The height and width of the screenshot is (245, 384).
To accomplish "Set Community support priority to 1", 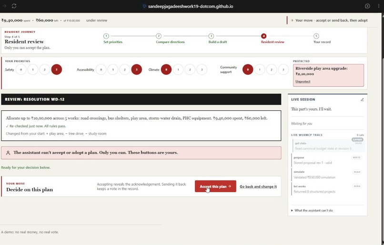I will click(260, 69).
